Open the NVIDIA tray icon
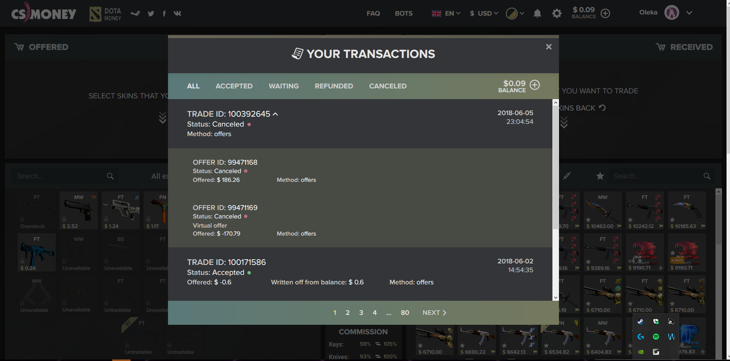The height and width of the screenshot is (361, 730). (641, 352)
